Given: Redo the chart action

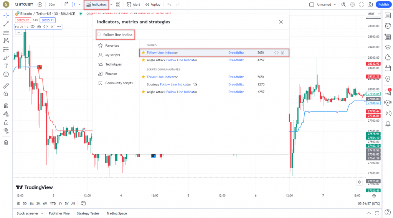Looking at the screenshot, I should [178, 5].
